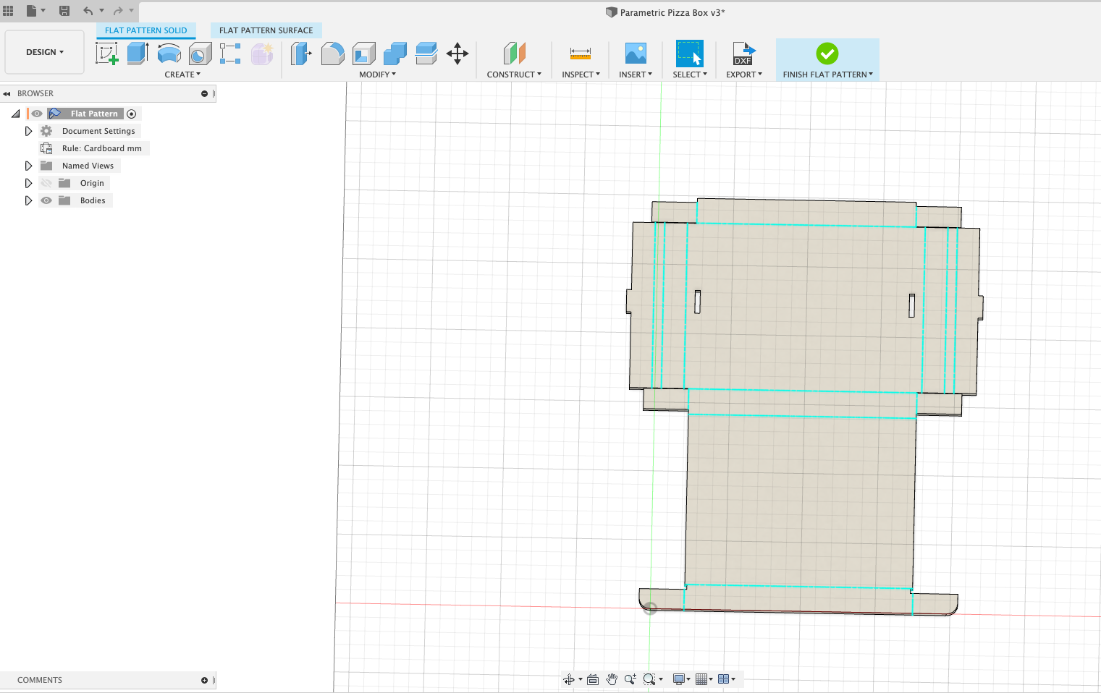Select the Extrude tool

(x=138, y=53)
